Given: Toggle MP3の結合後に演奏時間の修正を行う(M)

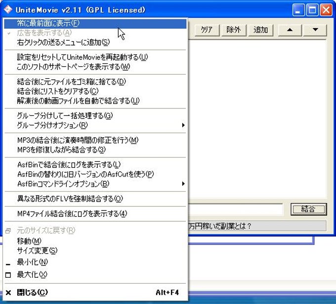Looking at the screenshot, I should [95, 141].
